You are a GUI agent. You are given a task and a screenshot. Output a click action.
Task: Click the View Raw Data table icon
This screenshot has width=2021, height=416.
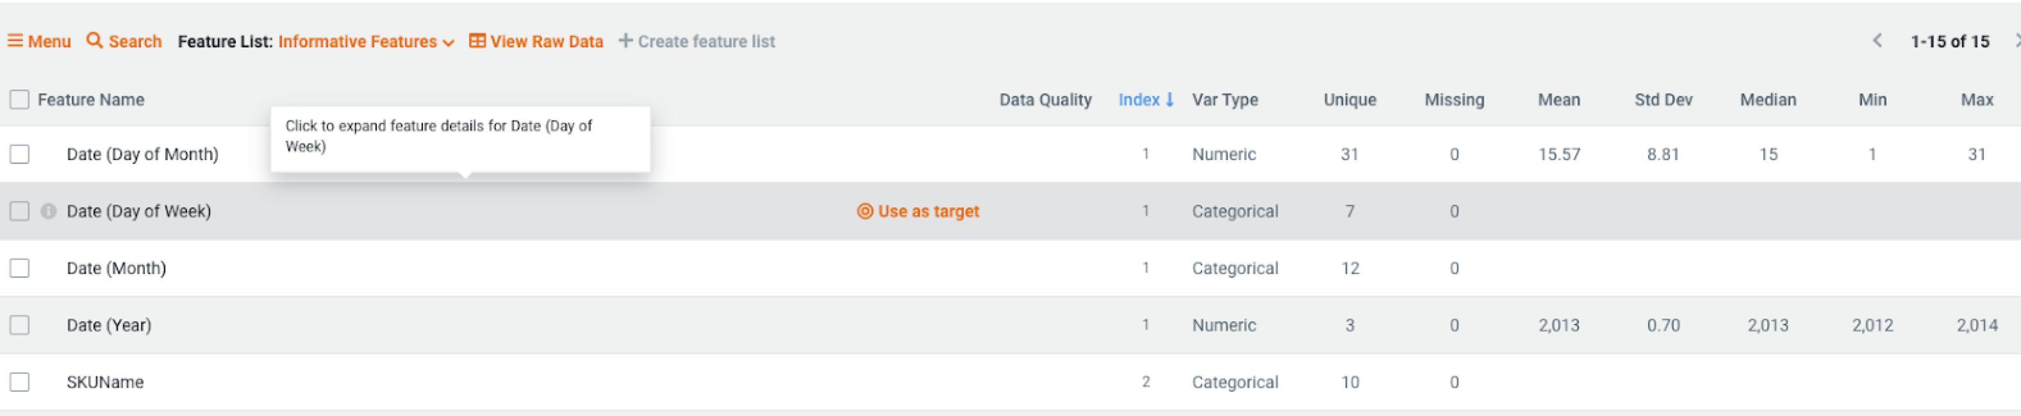coord(477,41)
